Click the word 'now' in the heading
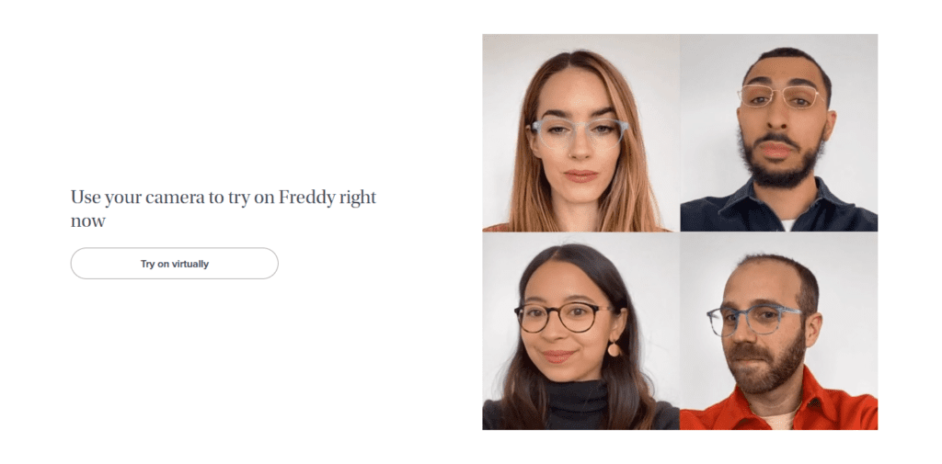This screenshot has width=942, height=464. pos(87,221)
